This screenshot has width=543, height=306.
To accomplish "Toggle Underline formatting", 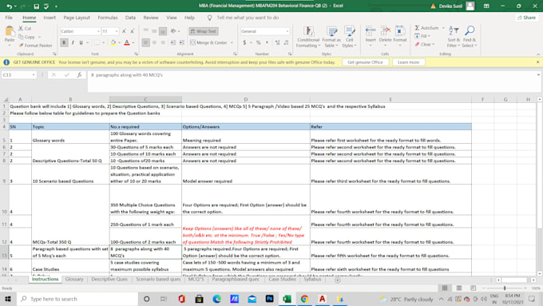I will (x=81, y=42).
